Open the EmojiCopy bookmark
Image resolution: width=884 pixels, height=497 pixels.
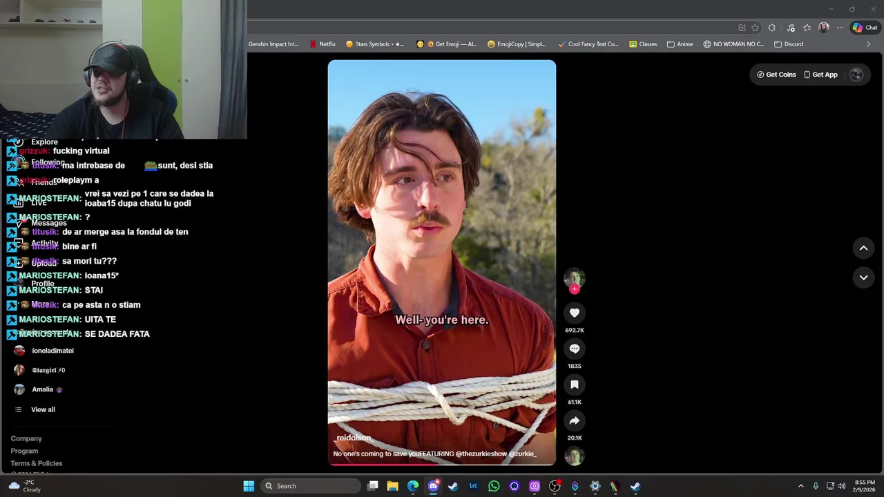(517, 44)
